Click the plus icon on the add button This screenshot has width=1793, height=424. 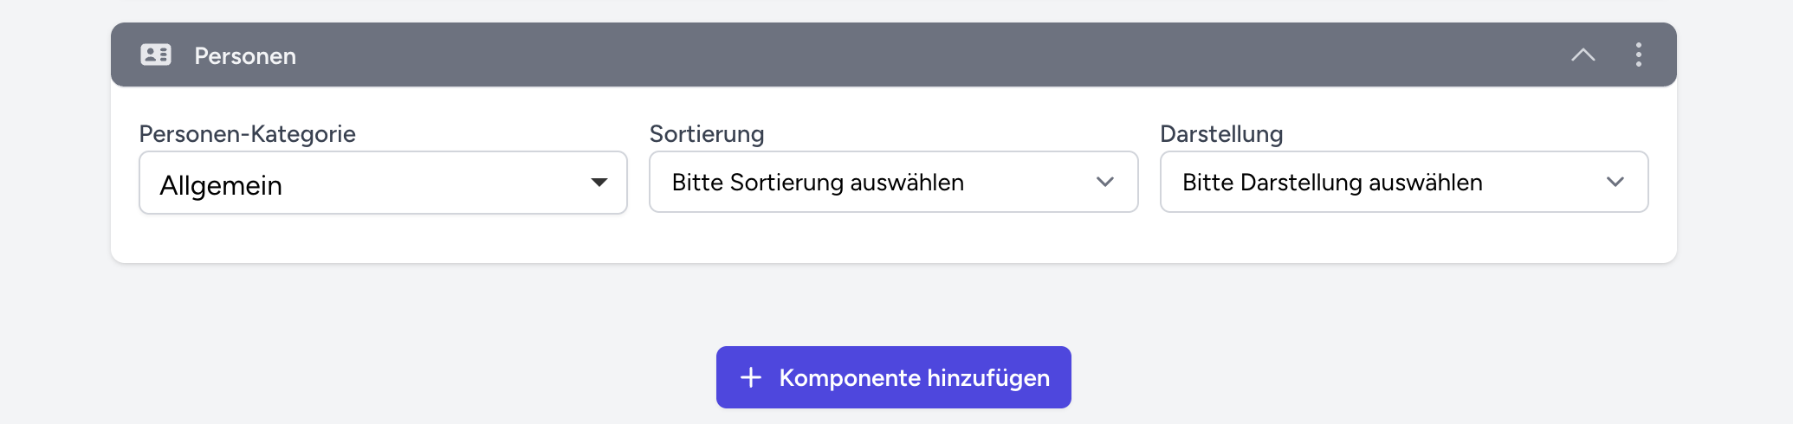click(751, 377)
